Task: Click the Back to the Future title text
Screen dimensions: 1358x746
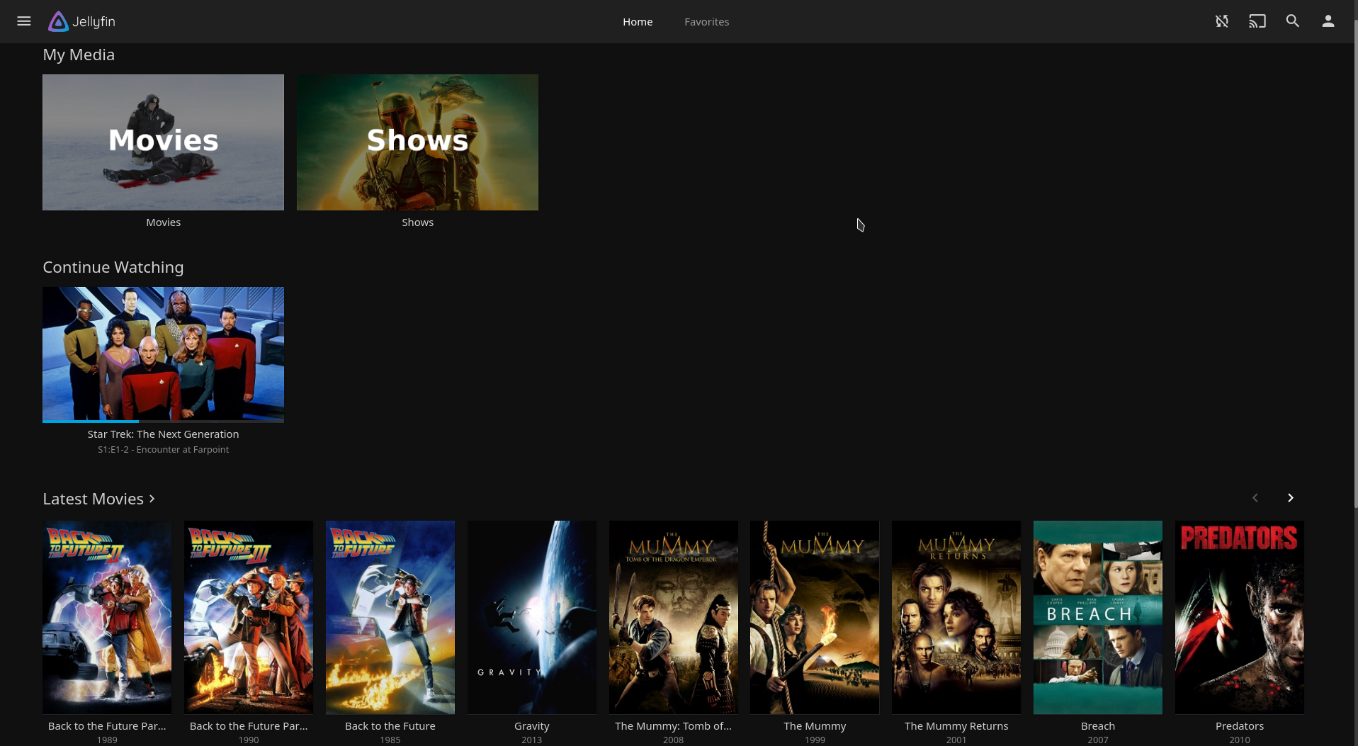Action: coord(390,726)
